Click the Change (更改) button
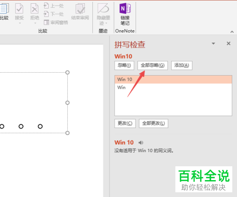This screenshot has height=197, width=237. (125, 123)
